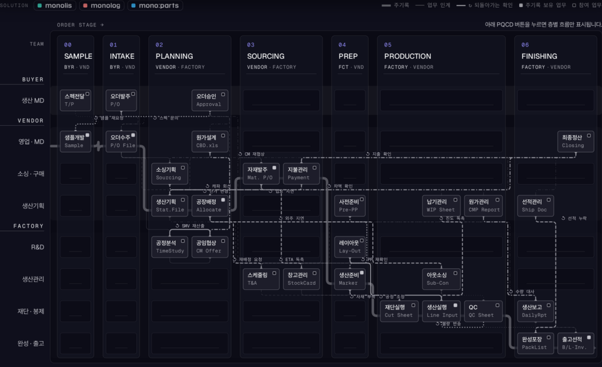The image size is (602, 367).
Task: Select the 원가관리 CMP Report card
Action: pos(483,206)
